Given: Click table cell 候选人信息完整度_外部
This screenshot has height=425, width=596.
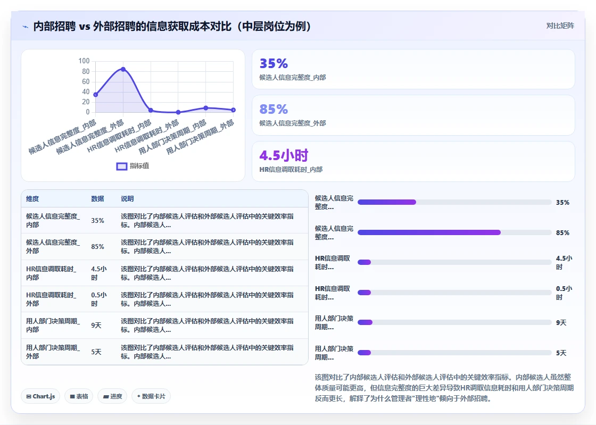Looking at the screenshot, I should pyautogui.click(x=53, y=246).
